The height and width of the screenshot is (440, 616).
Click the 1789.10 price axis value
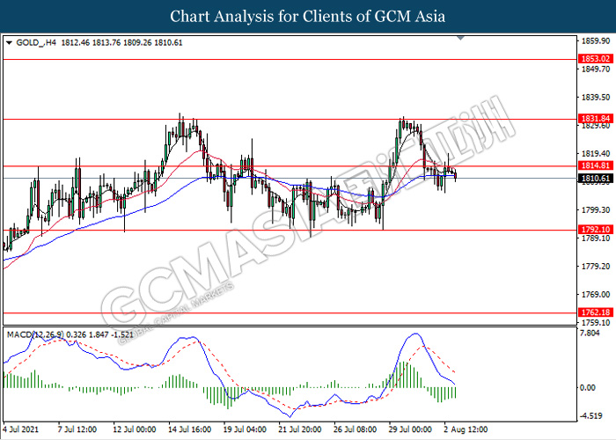pyautogui.click(x=596, y=238)
